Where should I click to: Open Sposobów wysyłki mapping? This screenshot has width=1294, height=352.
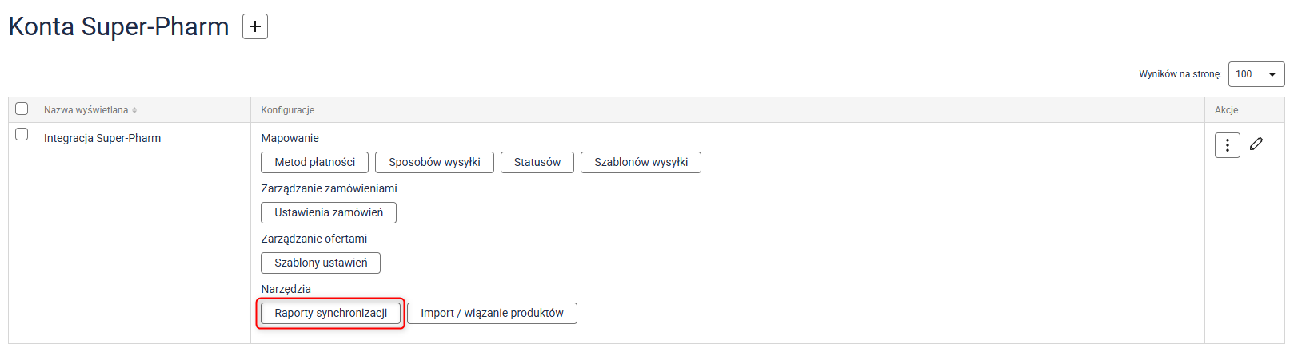point(434,162)
